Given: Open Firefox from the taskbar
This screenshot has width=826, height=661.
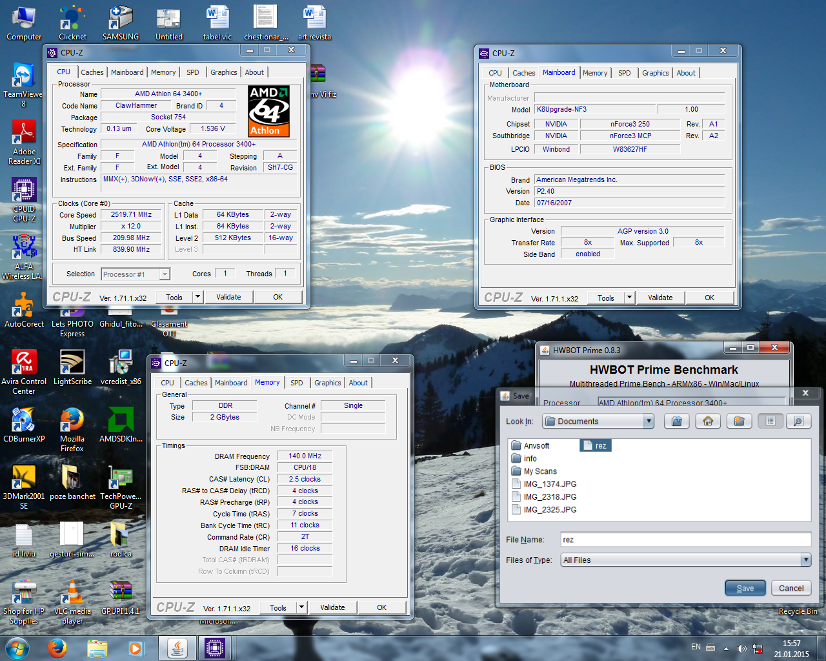Looking at the screenshot, I should click(57, 648).
